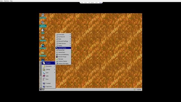
Task: Open the My Computer desktop icon
Action: [x=43, y=16]
